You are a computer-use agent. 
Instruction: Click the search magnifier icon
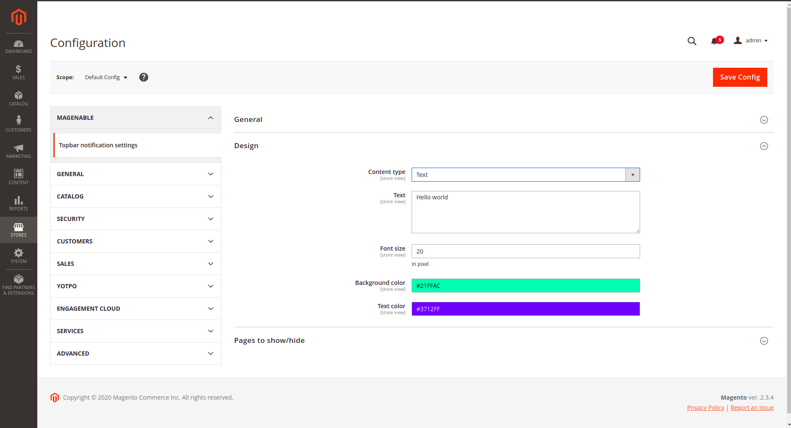pyautogui.click(x=692, y=41)
